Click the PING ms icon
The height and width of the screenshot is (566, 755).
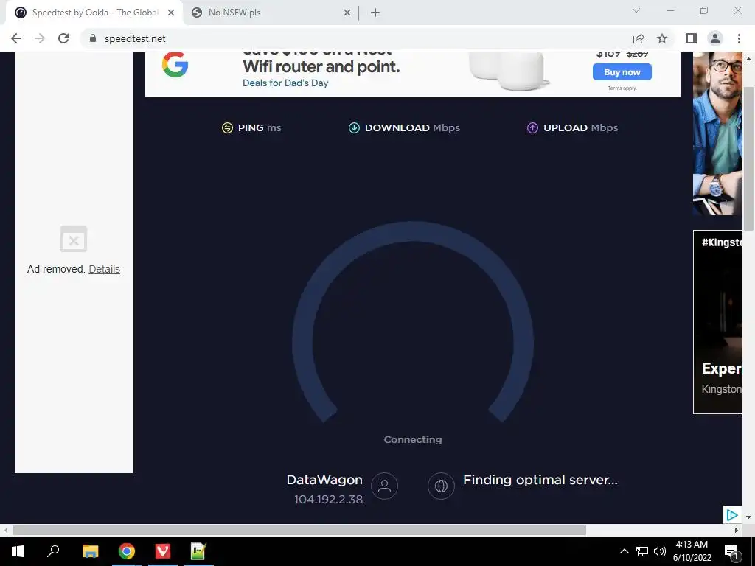click(x=227, y=127)
